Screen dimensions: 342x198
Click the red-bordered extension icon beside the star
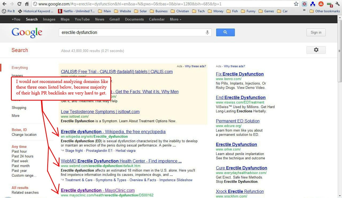pos(305,4)
